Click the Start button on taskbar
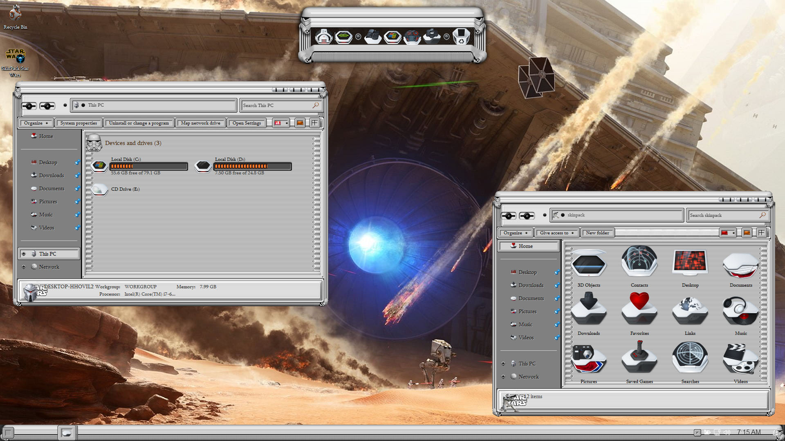 [x=8, y=432]
